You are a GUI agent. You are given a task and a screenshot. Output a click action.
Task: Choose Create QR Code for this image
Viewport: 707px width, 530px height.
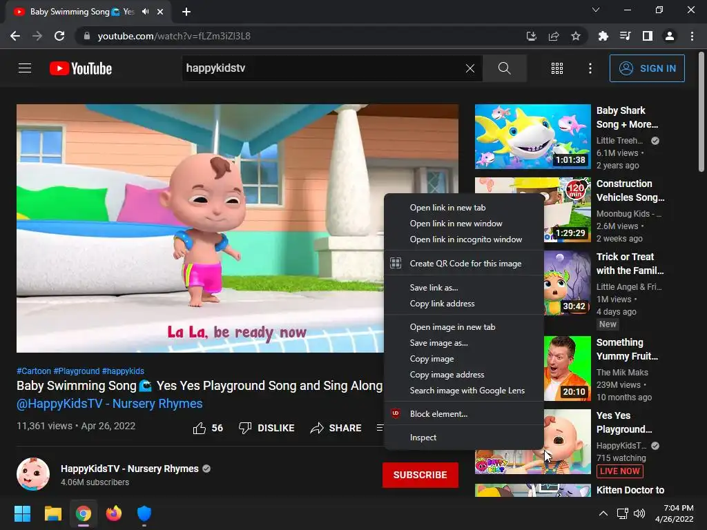coord(464,263)
